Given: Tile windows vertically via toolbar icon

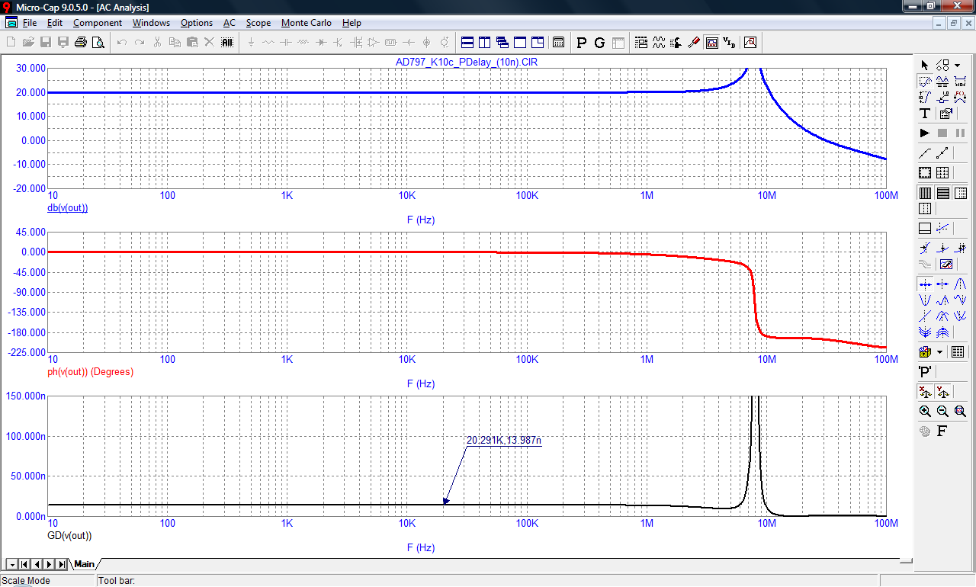Looking at the screenshot, I should point(484,43).
